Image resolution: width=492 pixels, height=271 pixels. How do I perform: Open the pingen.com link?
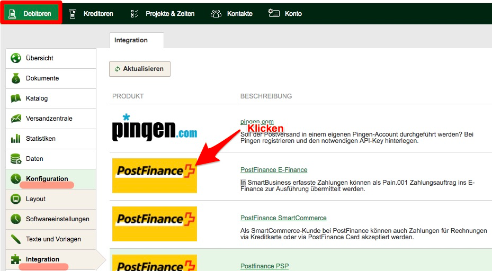(257, 122)
